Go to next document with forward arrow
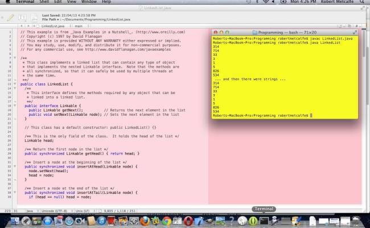370x228 pixels. pyautogui.click(x=28, y=26)
